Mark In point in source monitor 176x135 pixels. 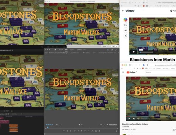pyautogui.click(x=67, y=131)
